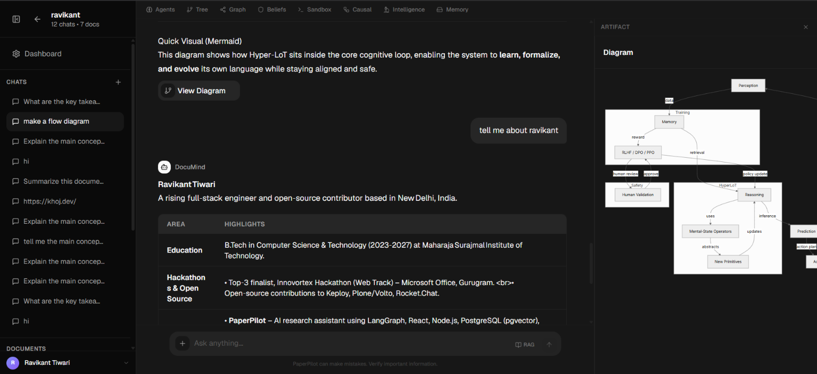Click the View Diagram button

199,91
